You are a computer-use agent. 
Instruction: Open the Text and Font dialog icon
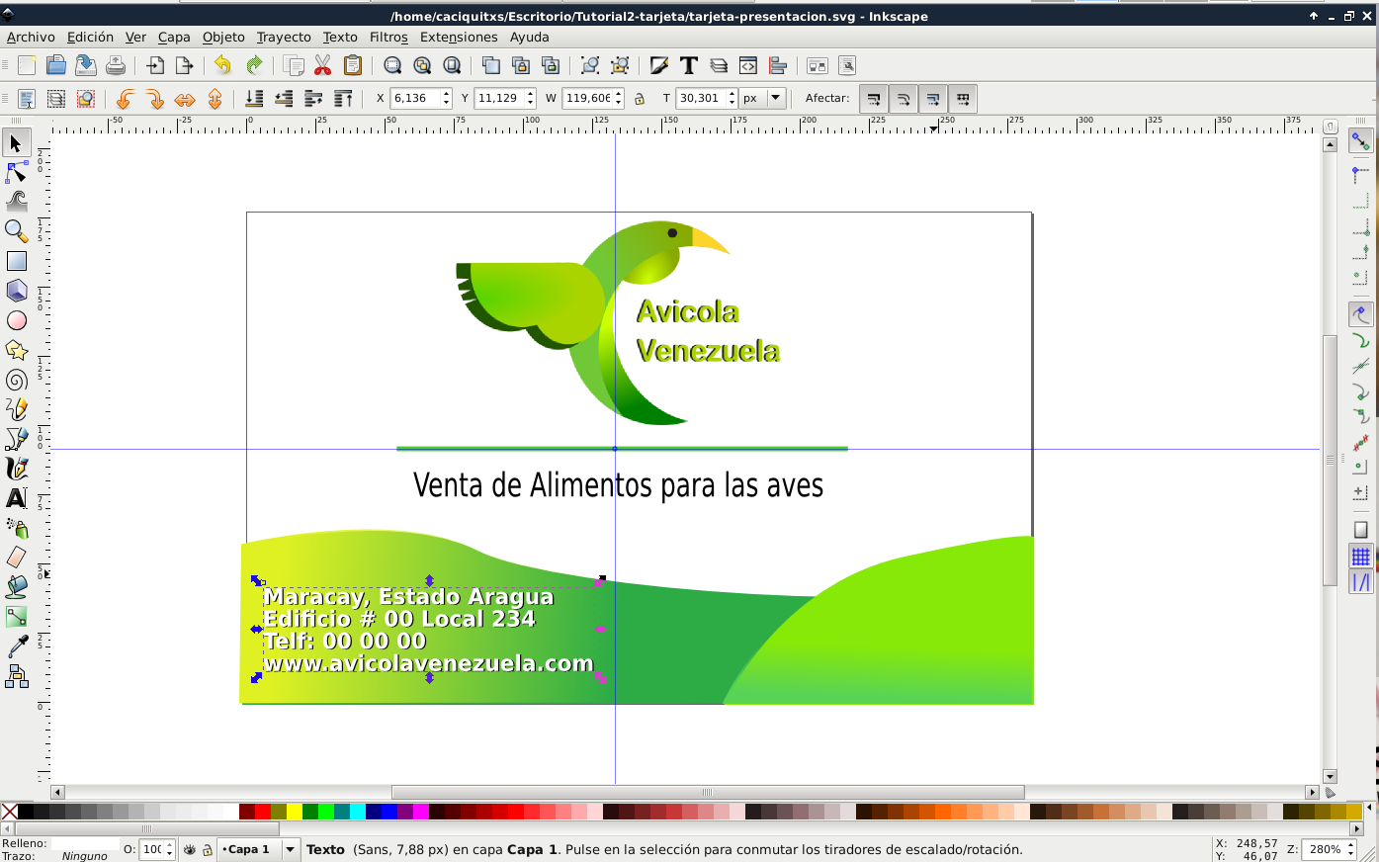689,65
